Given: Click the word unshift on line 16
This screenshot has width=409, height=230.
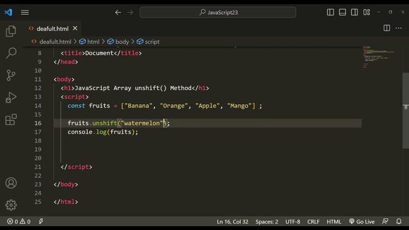Looking at the screenshot, I should point(105,123).
